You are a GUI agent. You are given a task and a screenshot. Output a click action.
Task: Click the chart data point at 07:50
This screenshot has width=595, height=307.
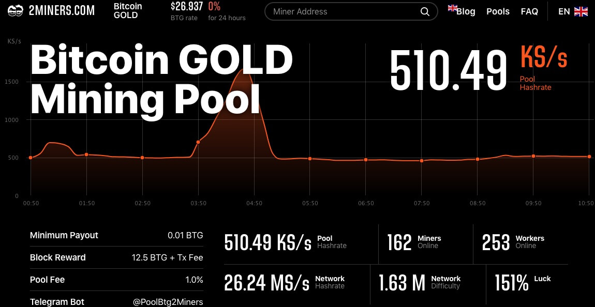pyautogui.click(x=422, y=161)
